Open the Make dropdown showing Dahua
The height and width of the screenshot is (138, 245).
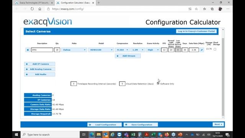74,50
